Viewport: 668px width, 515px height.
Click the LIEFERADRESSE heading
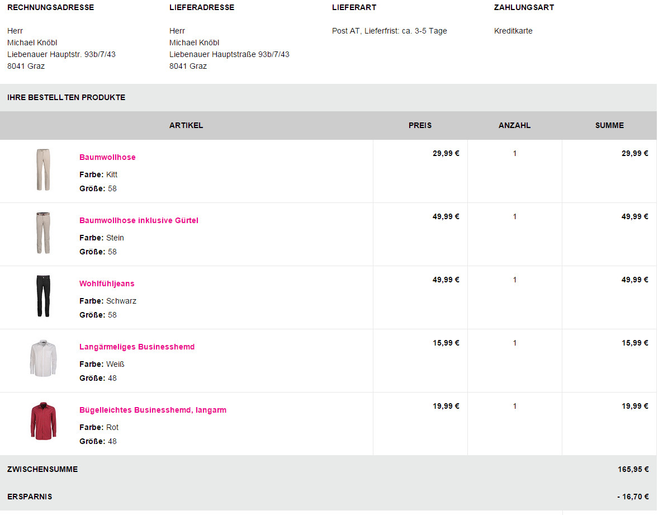pos(201,7)
